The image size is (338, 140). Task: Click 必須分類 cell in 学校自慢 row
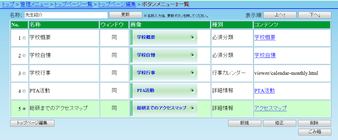click(232, 55)
